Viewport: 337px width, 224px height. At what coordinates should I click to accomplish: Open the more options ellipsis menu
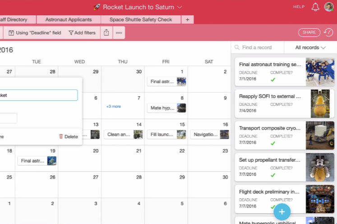(119, 32)
